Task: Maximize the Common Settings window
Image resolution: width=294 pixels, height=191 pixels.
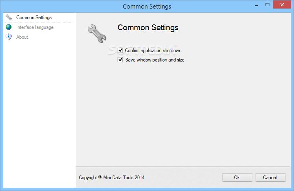Action: click(267, 4)
